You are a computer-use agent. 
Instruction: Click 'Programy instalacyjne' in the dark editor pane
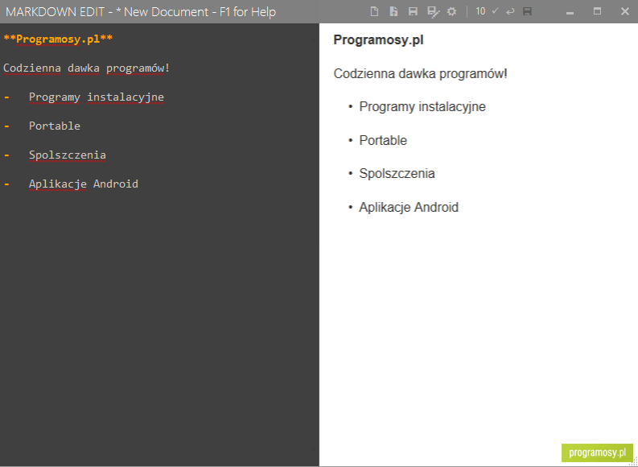pyautogui.click(x=97, y=97)
